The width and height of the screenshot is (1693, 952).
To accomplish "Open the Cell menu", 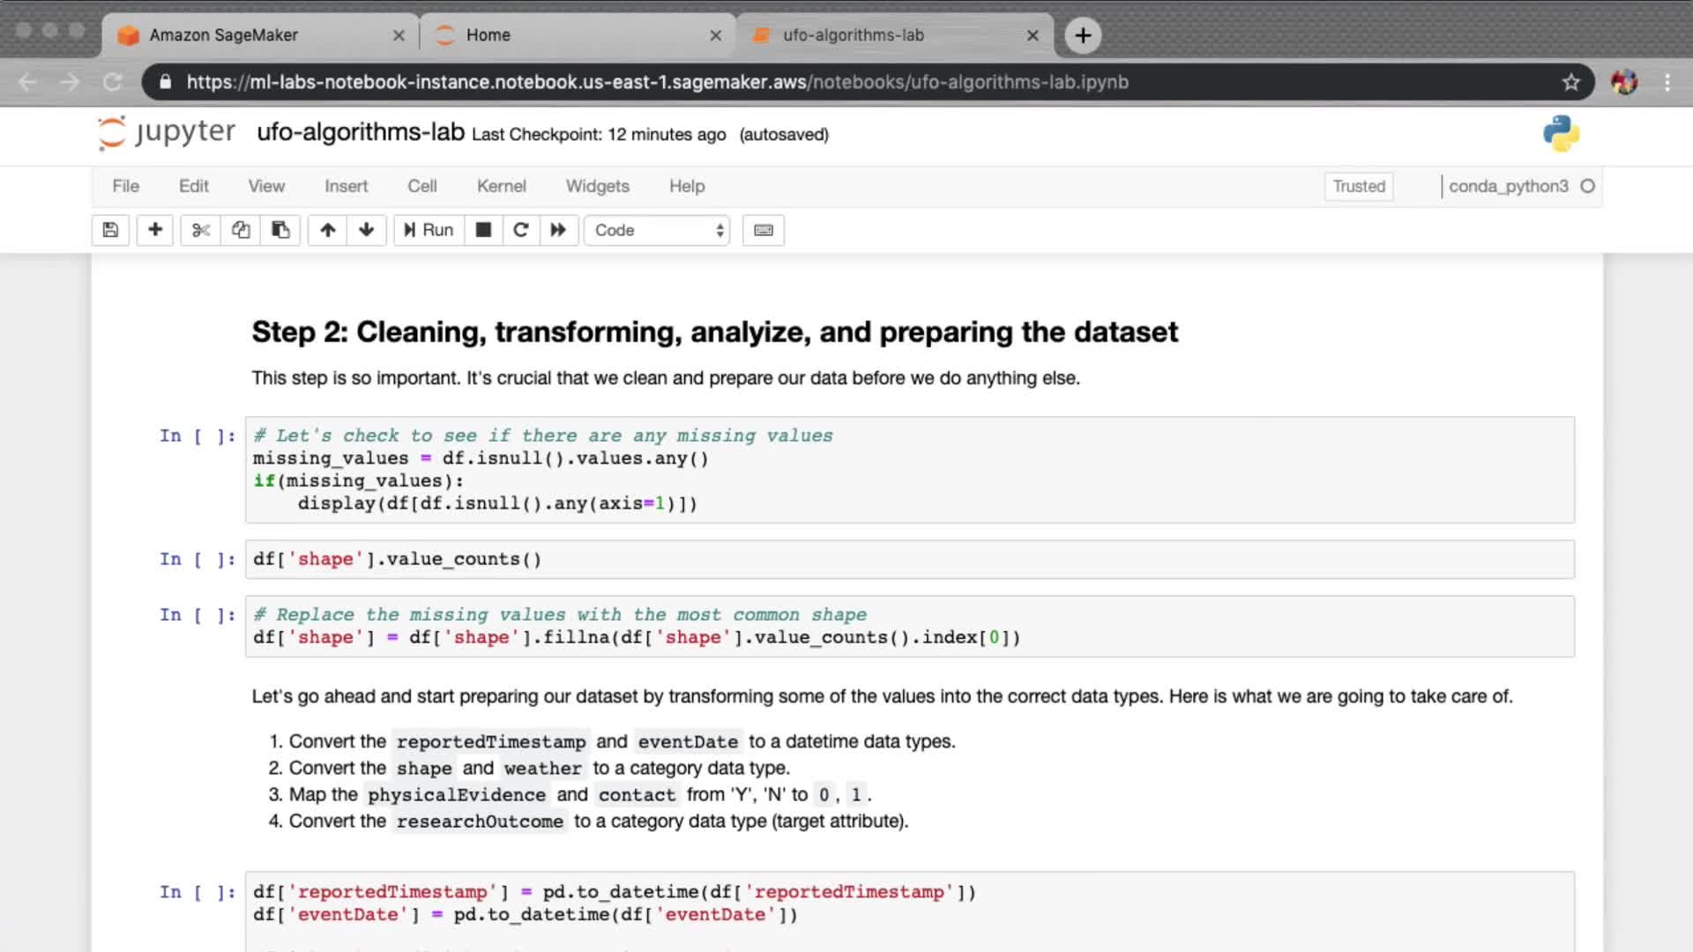I will pos(421,186).
